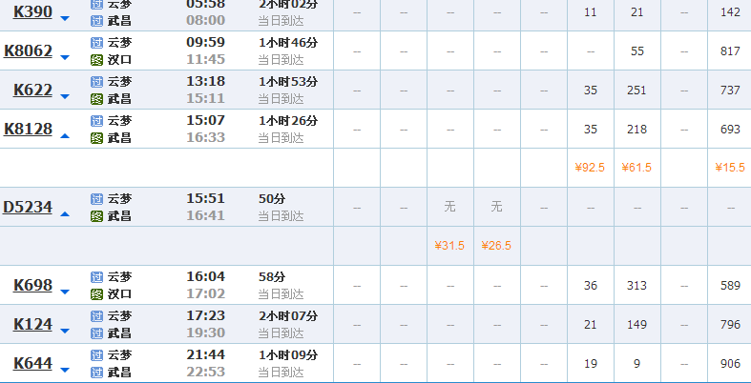Image resolution: width=751 pixels, height=383 pixels.
Task: Expand price details for train K698
Action: pyautogui.click(x=65, y=292)
